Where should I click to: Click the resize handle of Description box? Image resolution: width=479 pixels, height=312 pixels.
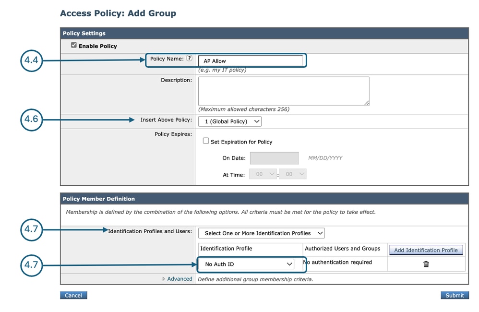pyautogui.click(x=367, y=103)
